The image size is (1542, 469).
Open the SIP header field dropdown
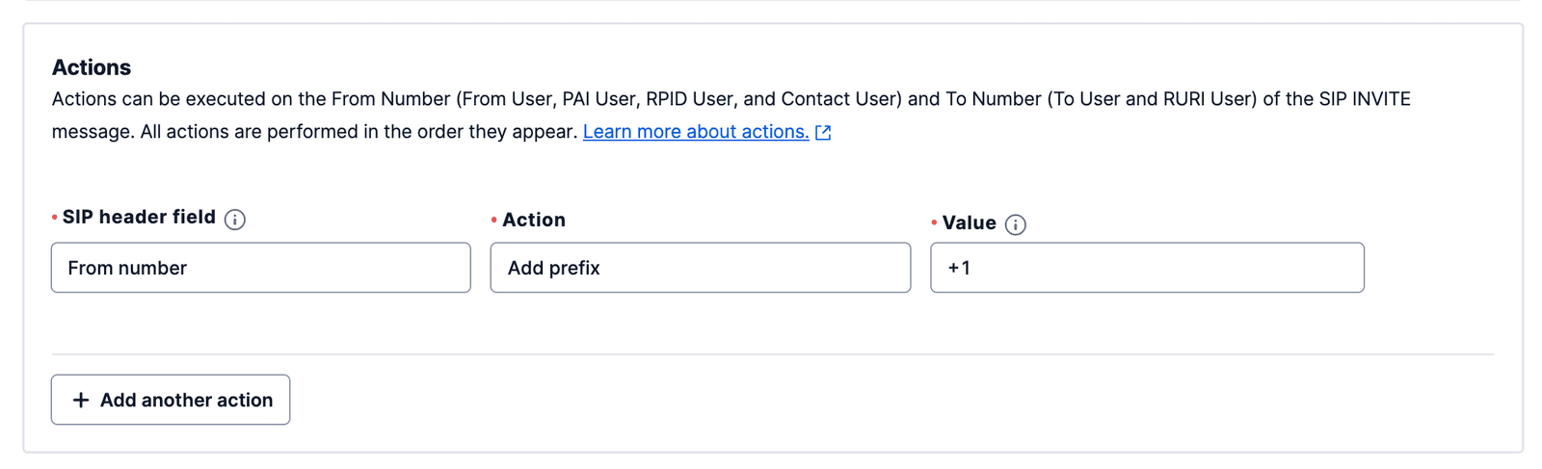[260, 268]
